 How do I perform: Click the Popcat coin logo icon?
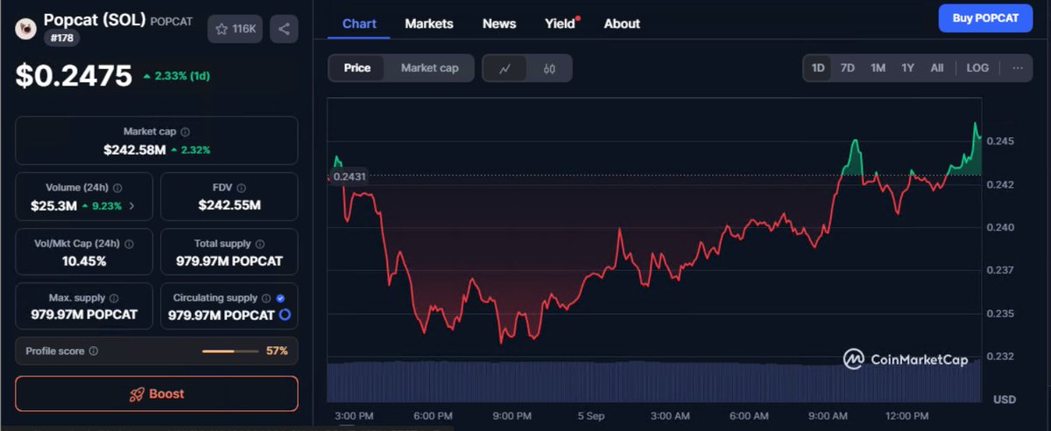click(27, 29)
